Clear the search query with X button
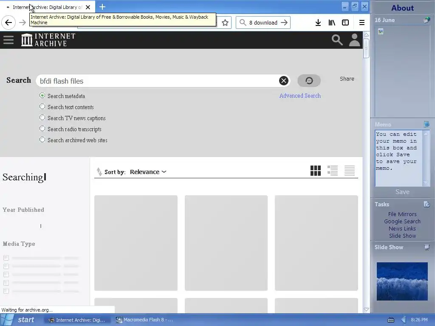This screenshot has width=435, height=326. pos(283,81)
